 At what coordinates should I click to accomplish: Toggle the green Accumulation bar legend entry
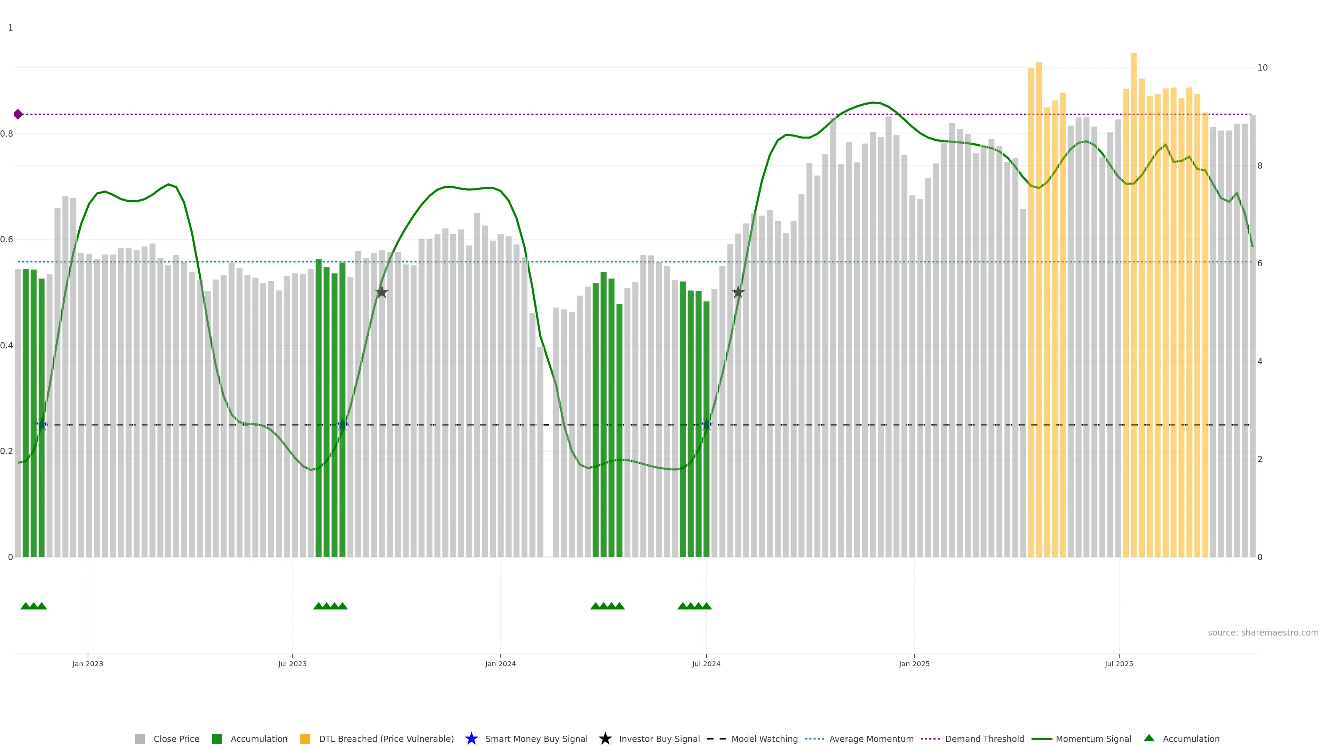pyautogui.click(x=217, y=738)
